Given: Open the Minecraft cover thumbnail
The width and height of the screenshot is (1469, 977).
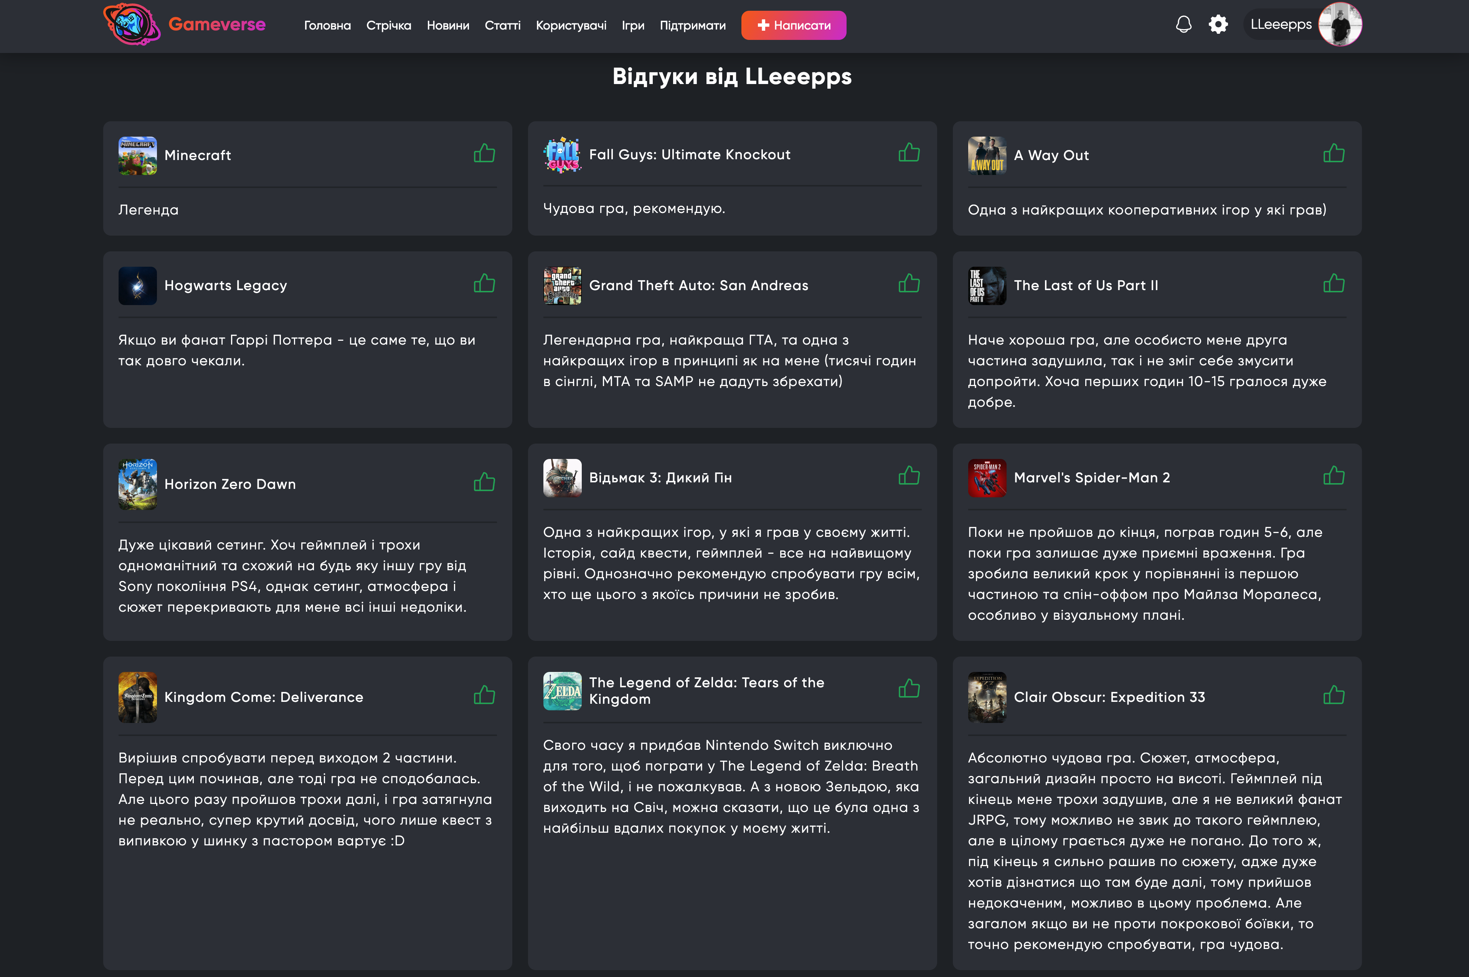Looking at the screenshot, I should coord(138,156).
